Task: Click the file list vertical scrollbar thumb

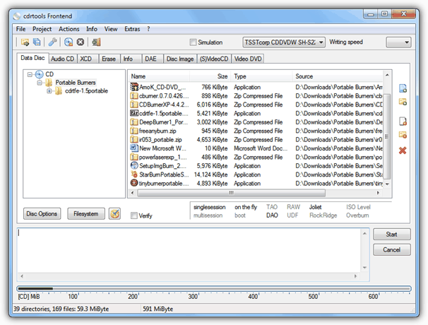Action: (386, 136)
